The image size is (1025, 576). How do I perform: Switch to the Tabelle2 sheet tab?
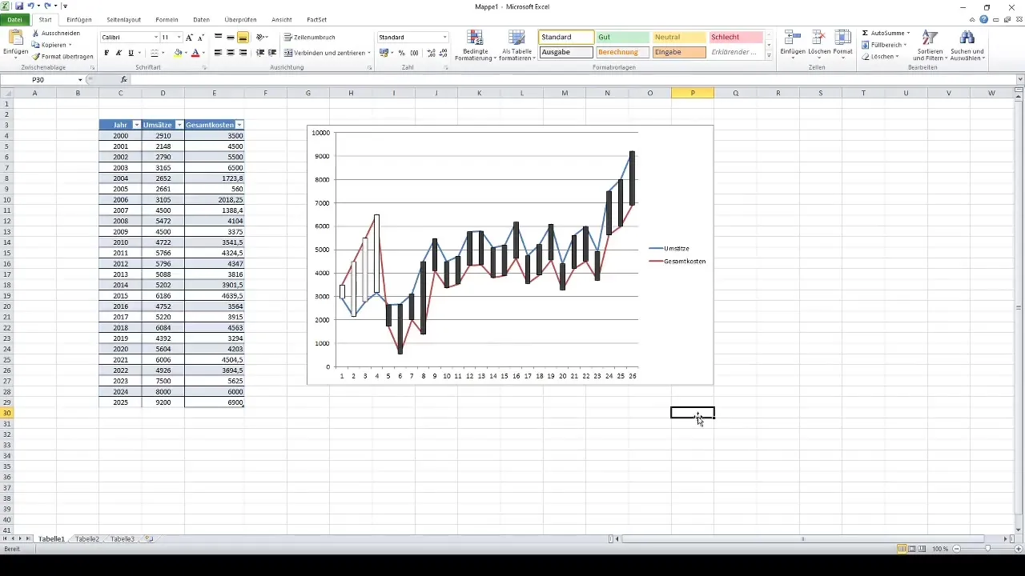coord(87,539)
